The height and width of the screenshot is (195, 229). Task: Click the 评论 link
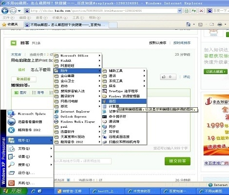pyautogui.click(x=187, y=77)
